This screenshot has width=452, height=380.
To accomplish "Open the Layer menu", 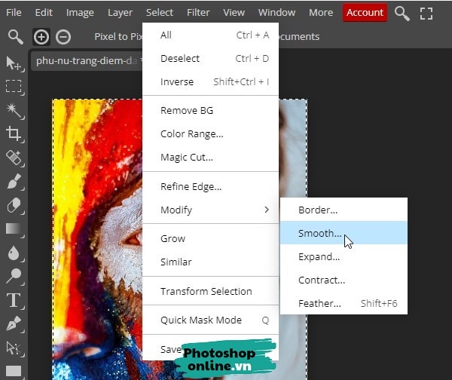I will click(120, 12).
